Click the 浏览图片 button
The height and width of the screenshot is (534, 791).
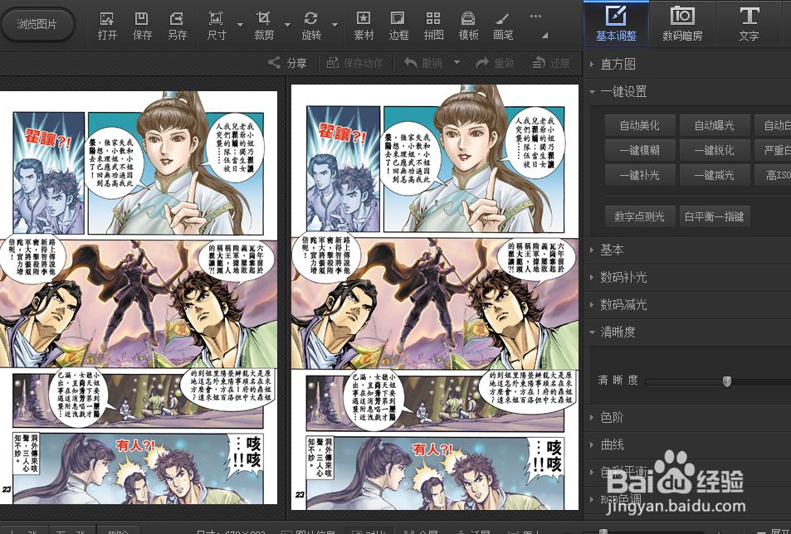tap(38, 24)
